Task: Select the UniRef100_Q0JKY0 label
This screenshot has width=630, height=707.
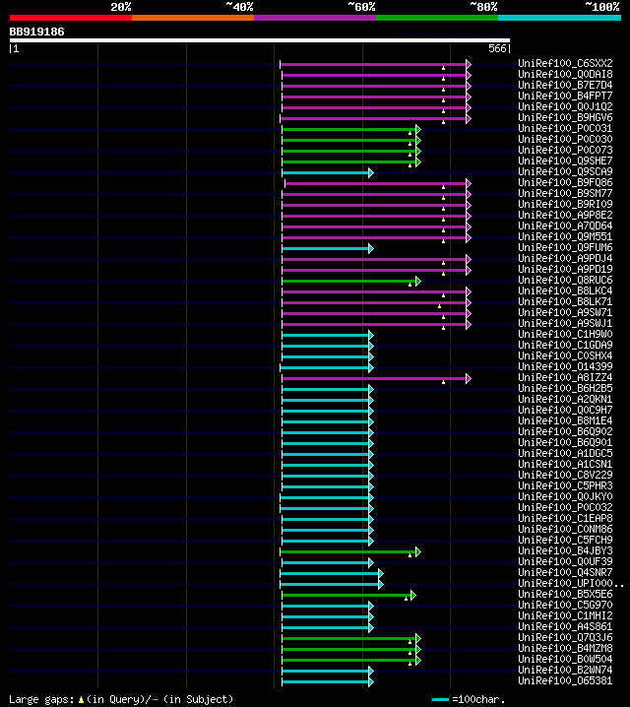Action: coord(565,496)
